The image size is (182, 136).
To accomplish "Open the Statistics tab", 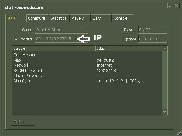I will pos(59,18).
